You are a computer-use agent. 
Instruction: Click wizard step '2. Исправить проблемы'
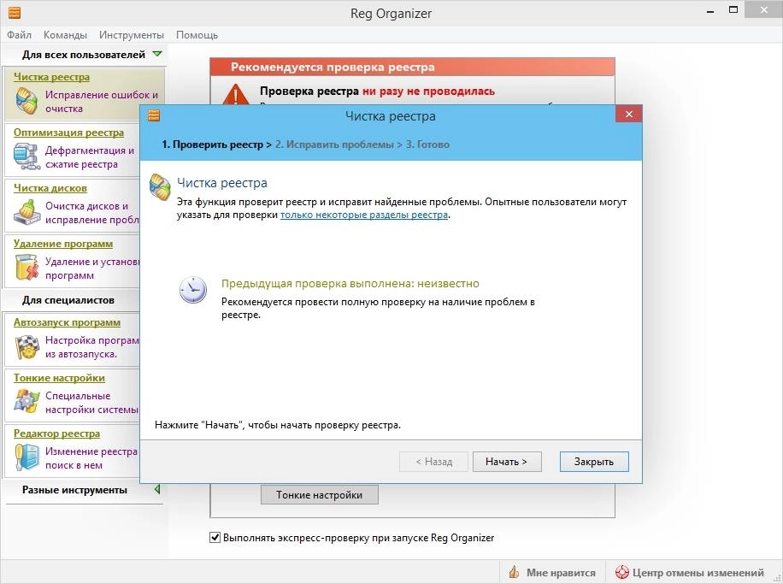[334, 145]
